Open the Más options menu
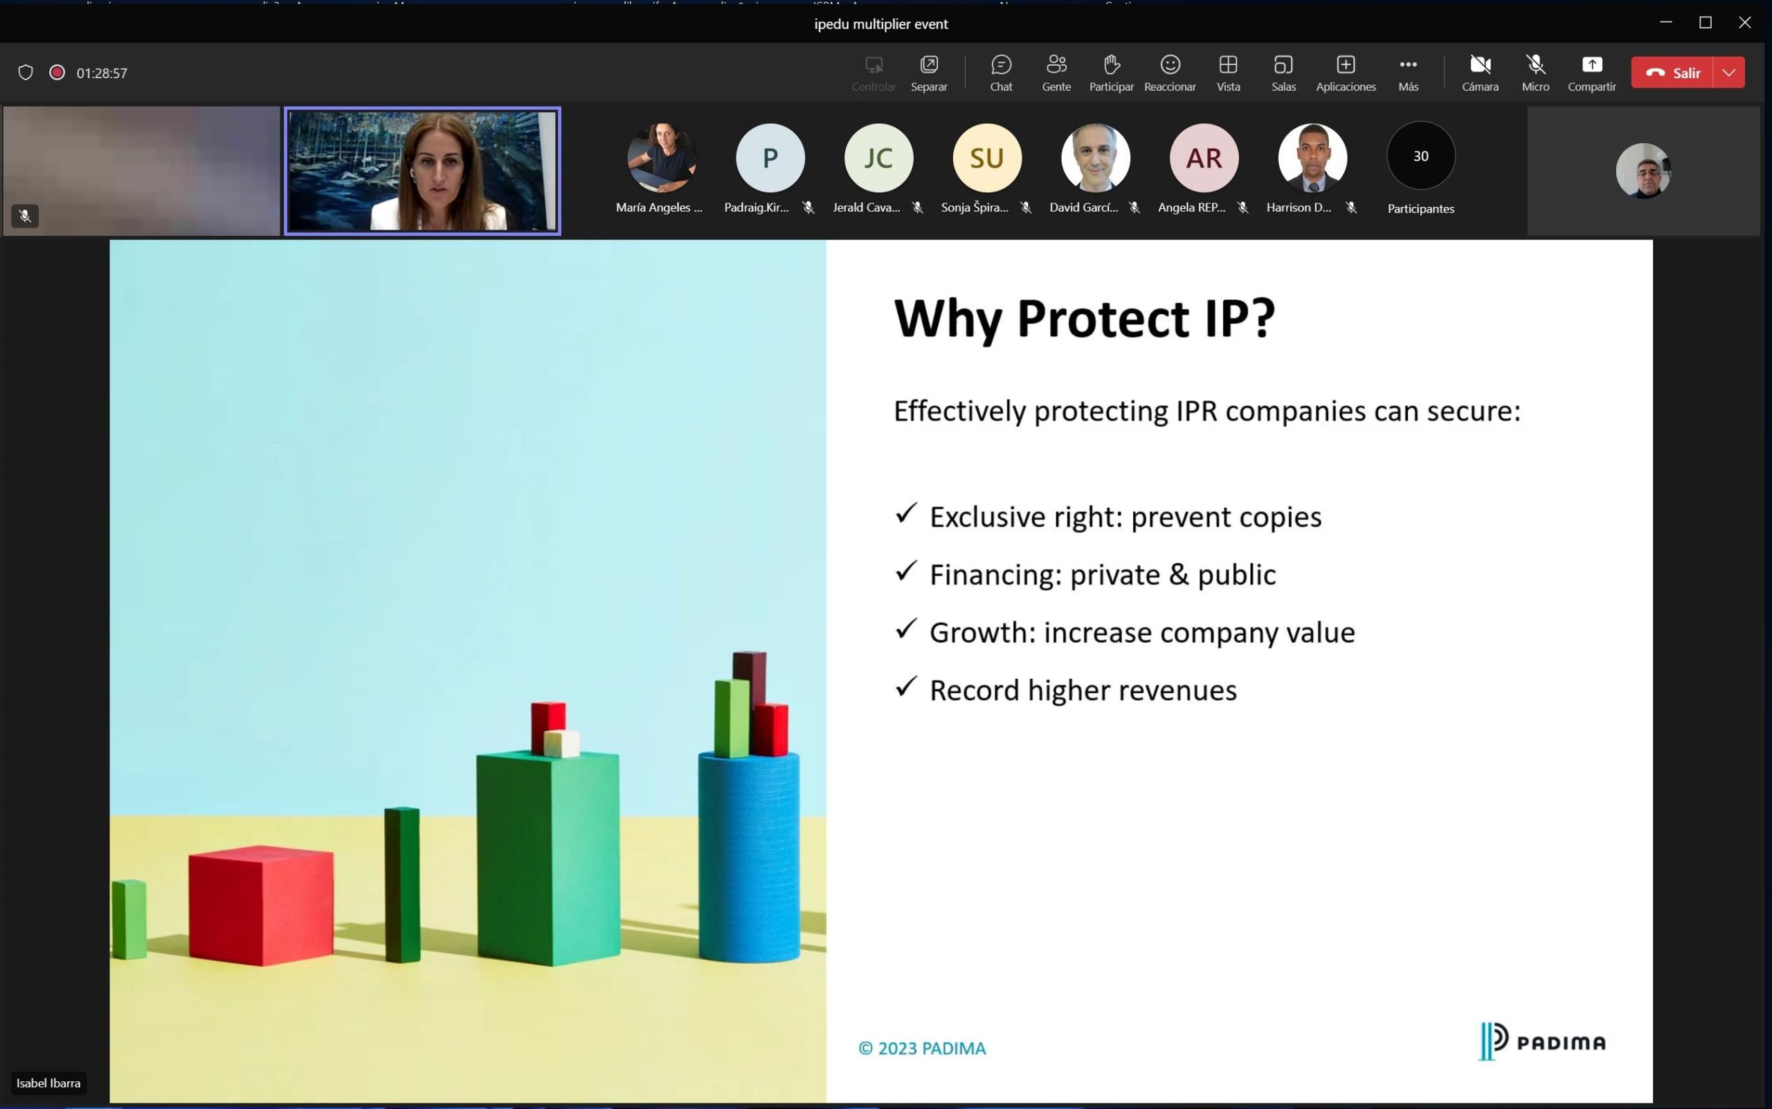 click(x=1407, y=72)
